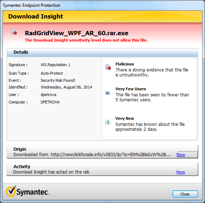
Task: Click the Signature field label
Action: [18, 65]
